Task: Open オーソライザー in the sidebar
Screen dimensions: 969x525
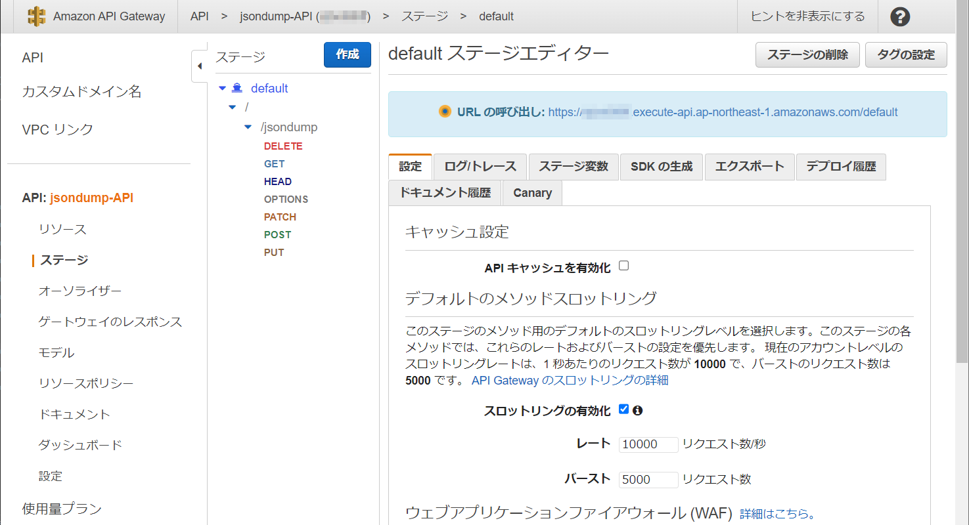Action: pos(80,291)
